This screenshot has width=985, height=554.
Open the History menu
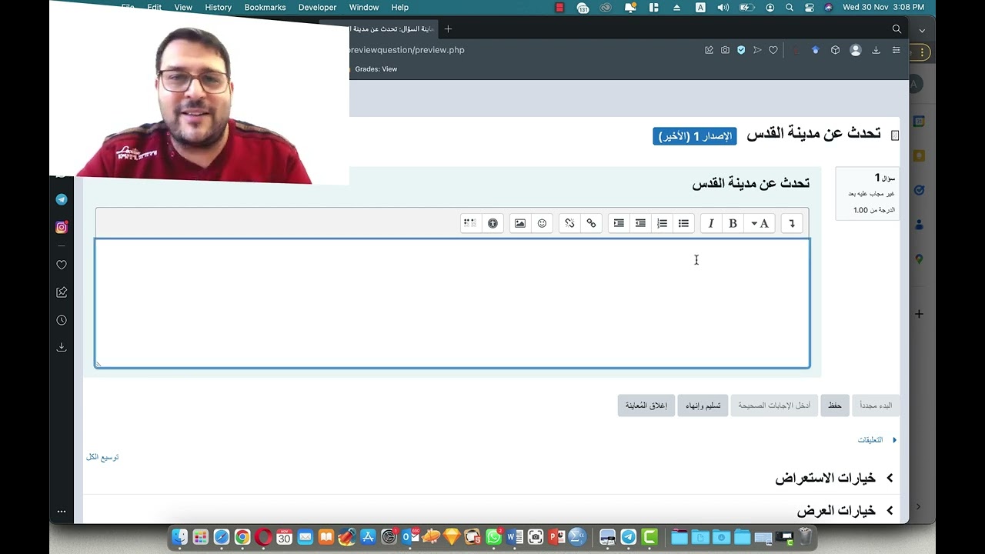point(219,7)
